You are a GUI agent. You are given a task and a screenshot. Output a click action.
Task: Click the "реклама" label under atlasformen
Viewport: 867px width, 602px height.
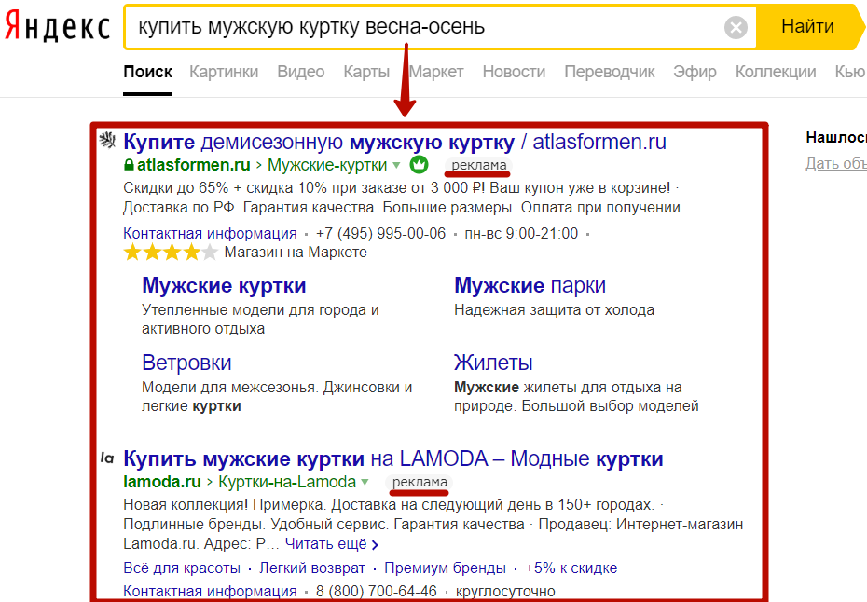tap(478, 165)
